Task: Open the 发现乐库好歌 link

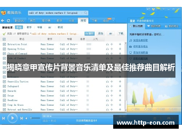Action: [x=141, y=40]
